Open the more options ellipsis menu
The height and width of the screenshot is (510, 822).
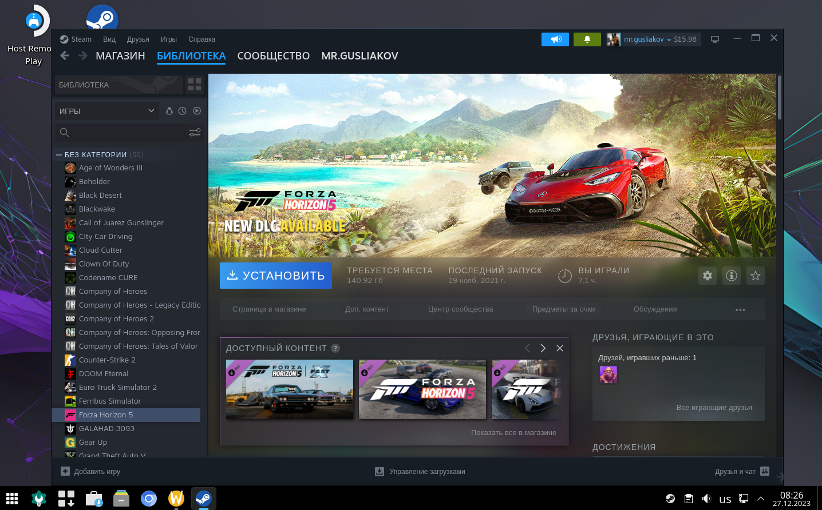pos(740,309)
